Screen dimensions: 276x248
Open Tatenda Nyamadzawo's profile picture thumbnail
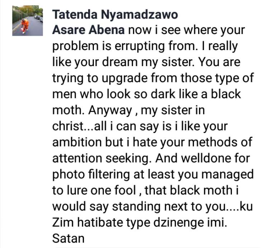[x=28, y=21]
